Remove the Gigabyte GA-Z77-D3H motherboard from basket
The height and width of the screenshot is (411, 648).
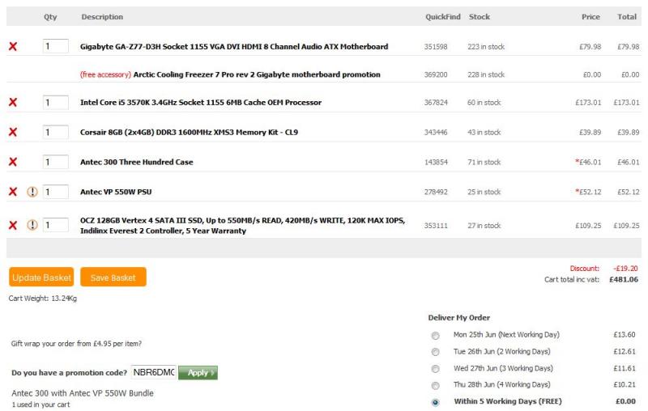(x=13, y=46)
